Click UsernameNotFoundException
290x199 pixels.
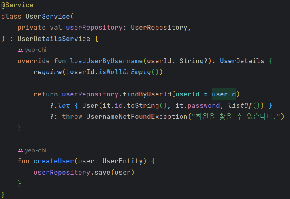137,117
